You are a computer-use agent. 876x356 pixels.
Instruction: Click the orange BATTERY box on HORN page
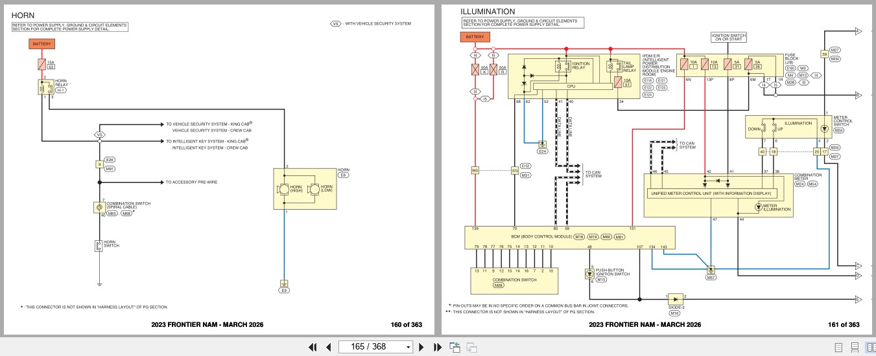[x=41, y=44]
